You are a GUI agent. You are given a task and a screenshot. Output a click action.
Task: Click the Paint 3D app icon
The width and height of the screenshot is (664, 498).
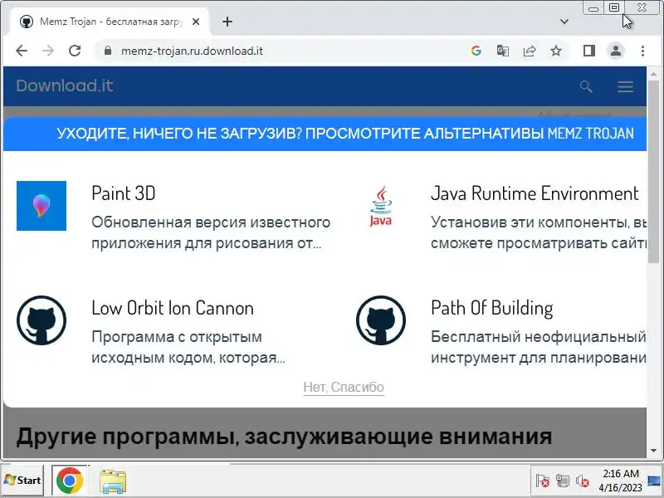click(41, 206)
